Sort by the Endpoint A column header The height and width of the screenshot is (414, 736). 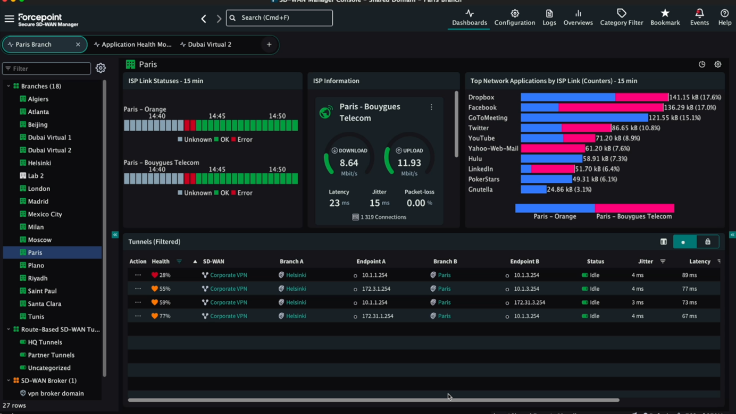(371, 261)
